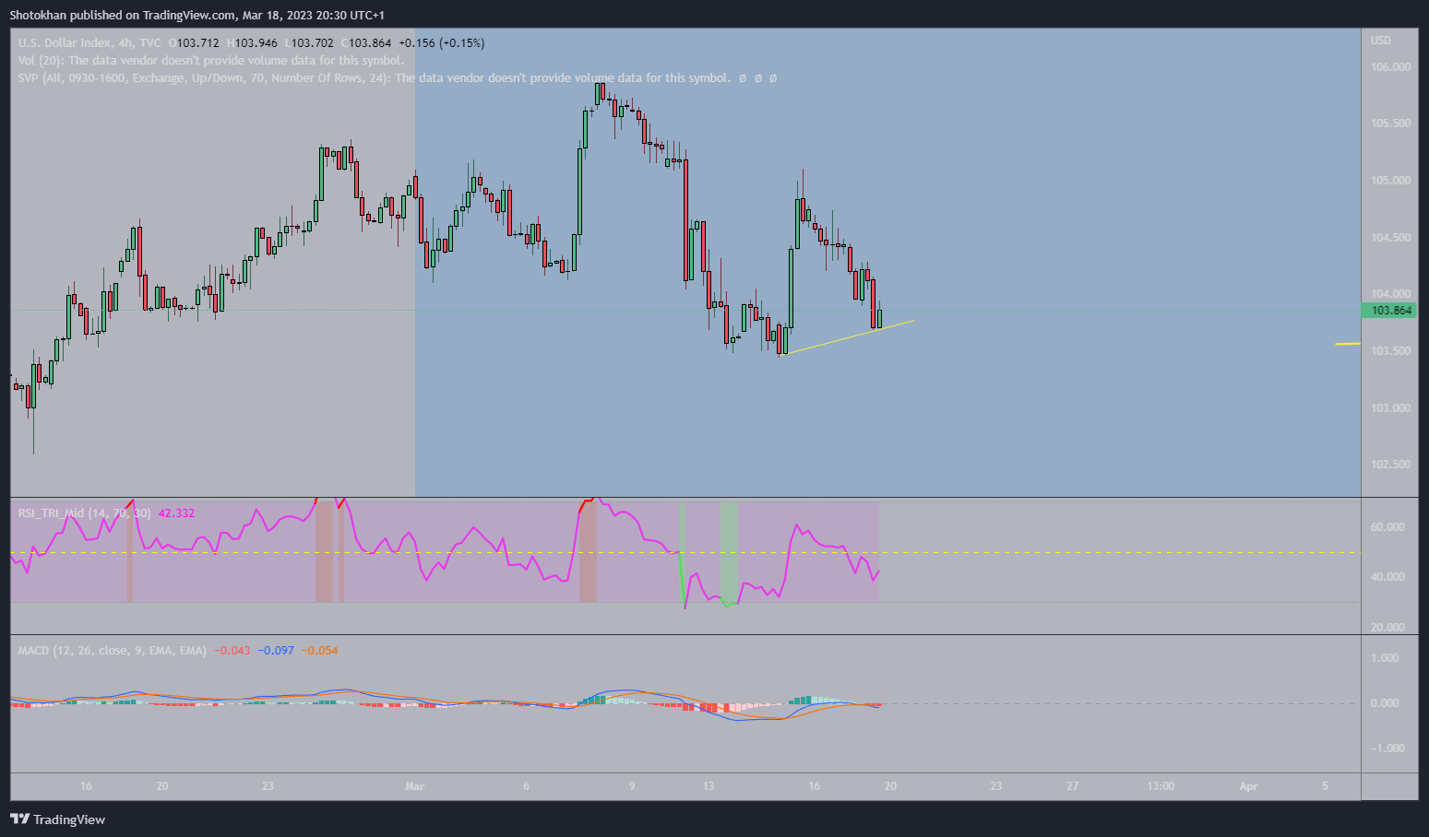Click the 1.000 MACD axis label
Viewport: 1429px width, 837px height.
pyautogui.click(x=1386, y=658)
